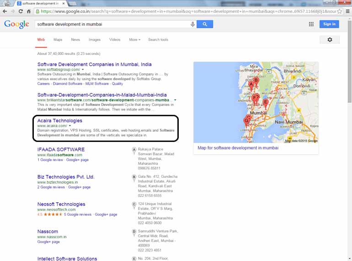The width and height of the screenshot is (352, 261).
Task: Open 2 Google reviews for Biz Technologies
Action: pyautogui.click(x=51, y=187)
